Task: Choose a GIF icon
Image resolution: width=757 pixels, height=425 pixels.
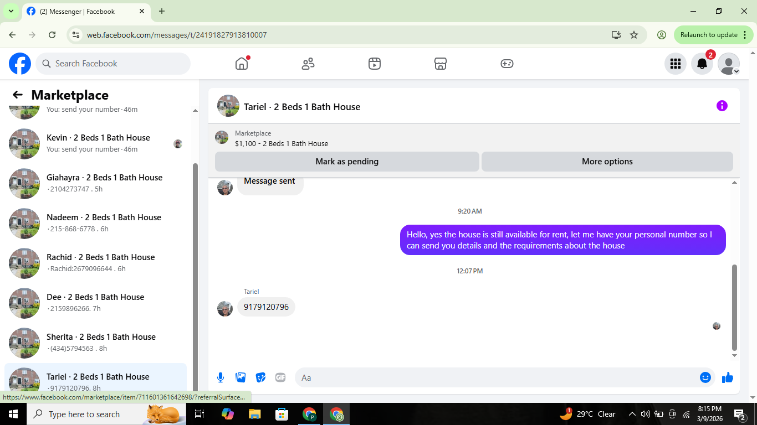Action: click(x=280, y=377)
